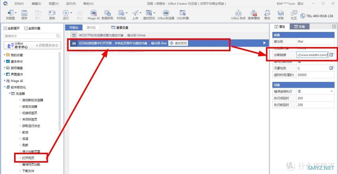Open the UI分析器 analyzer

point(183,15)
